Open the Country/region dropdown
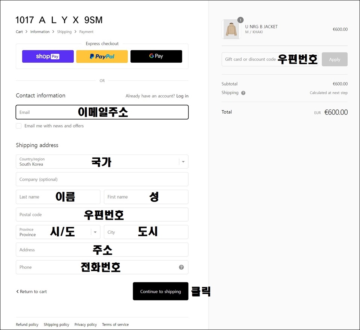The width and height of the screenshot is (360, 330). click(102, 162)
